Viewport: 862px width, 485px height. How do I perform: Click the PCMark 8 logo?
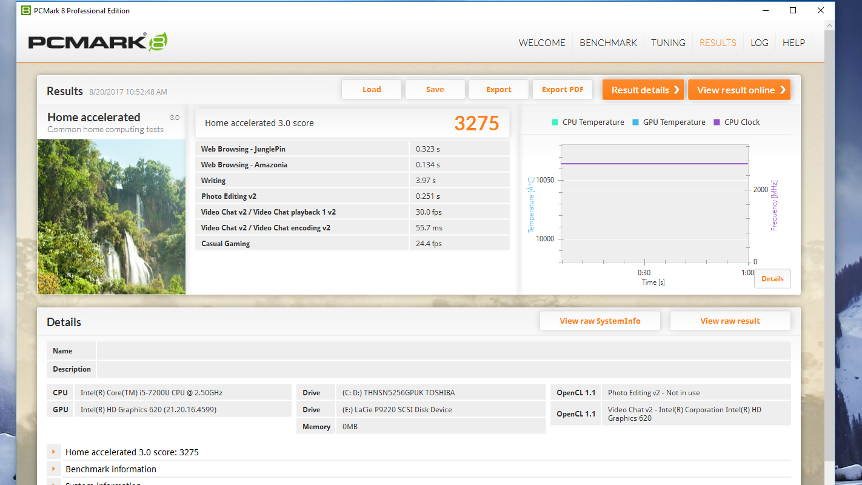(98, 42)
